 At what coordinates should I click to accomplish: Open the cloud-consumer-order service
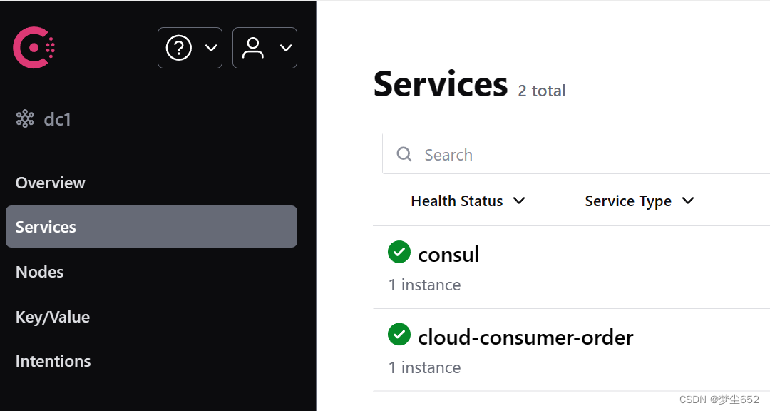[525, 337]
